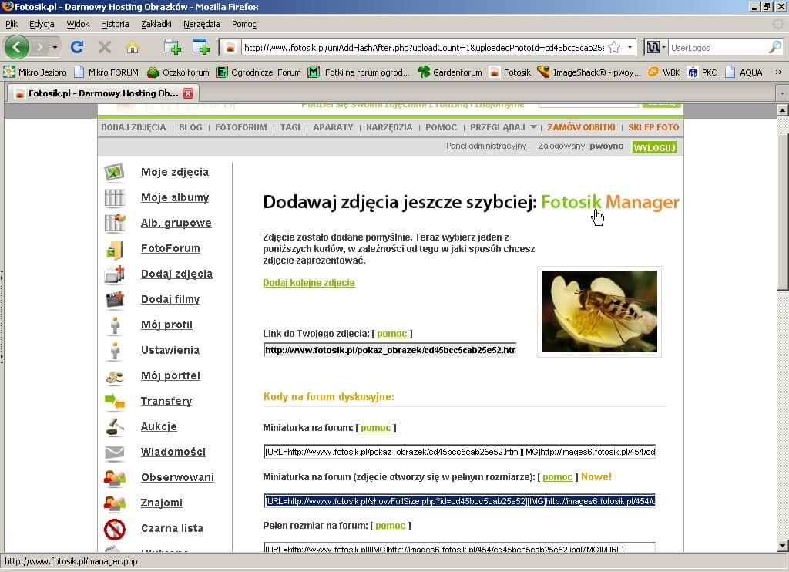Click the Wiadomości envelope icon

coord(114,453)
